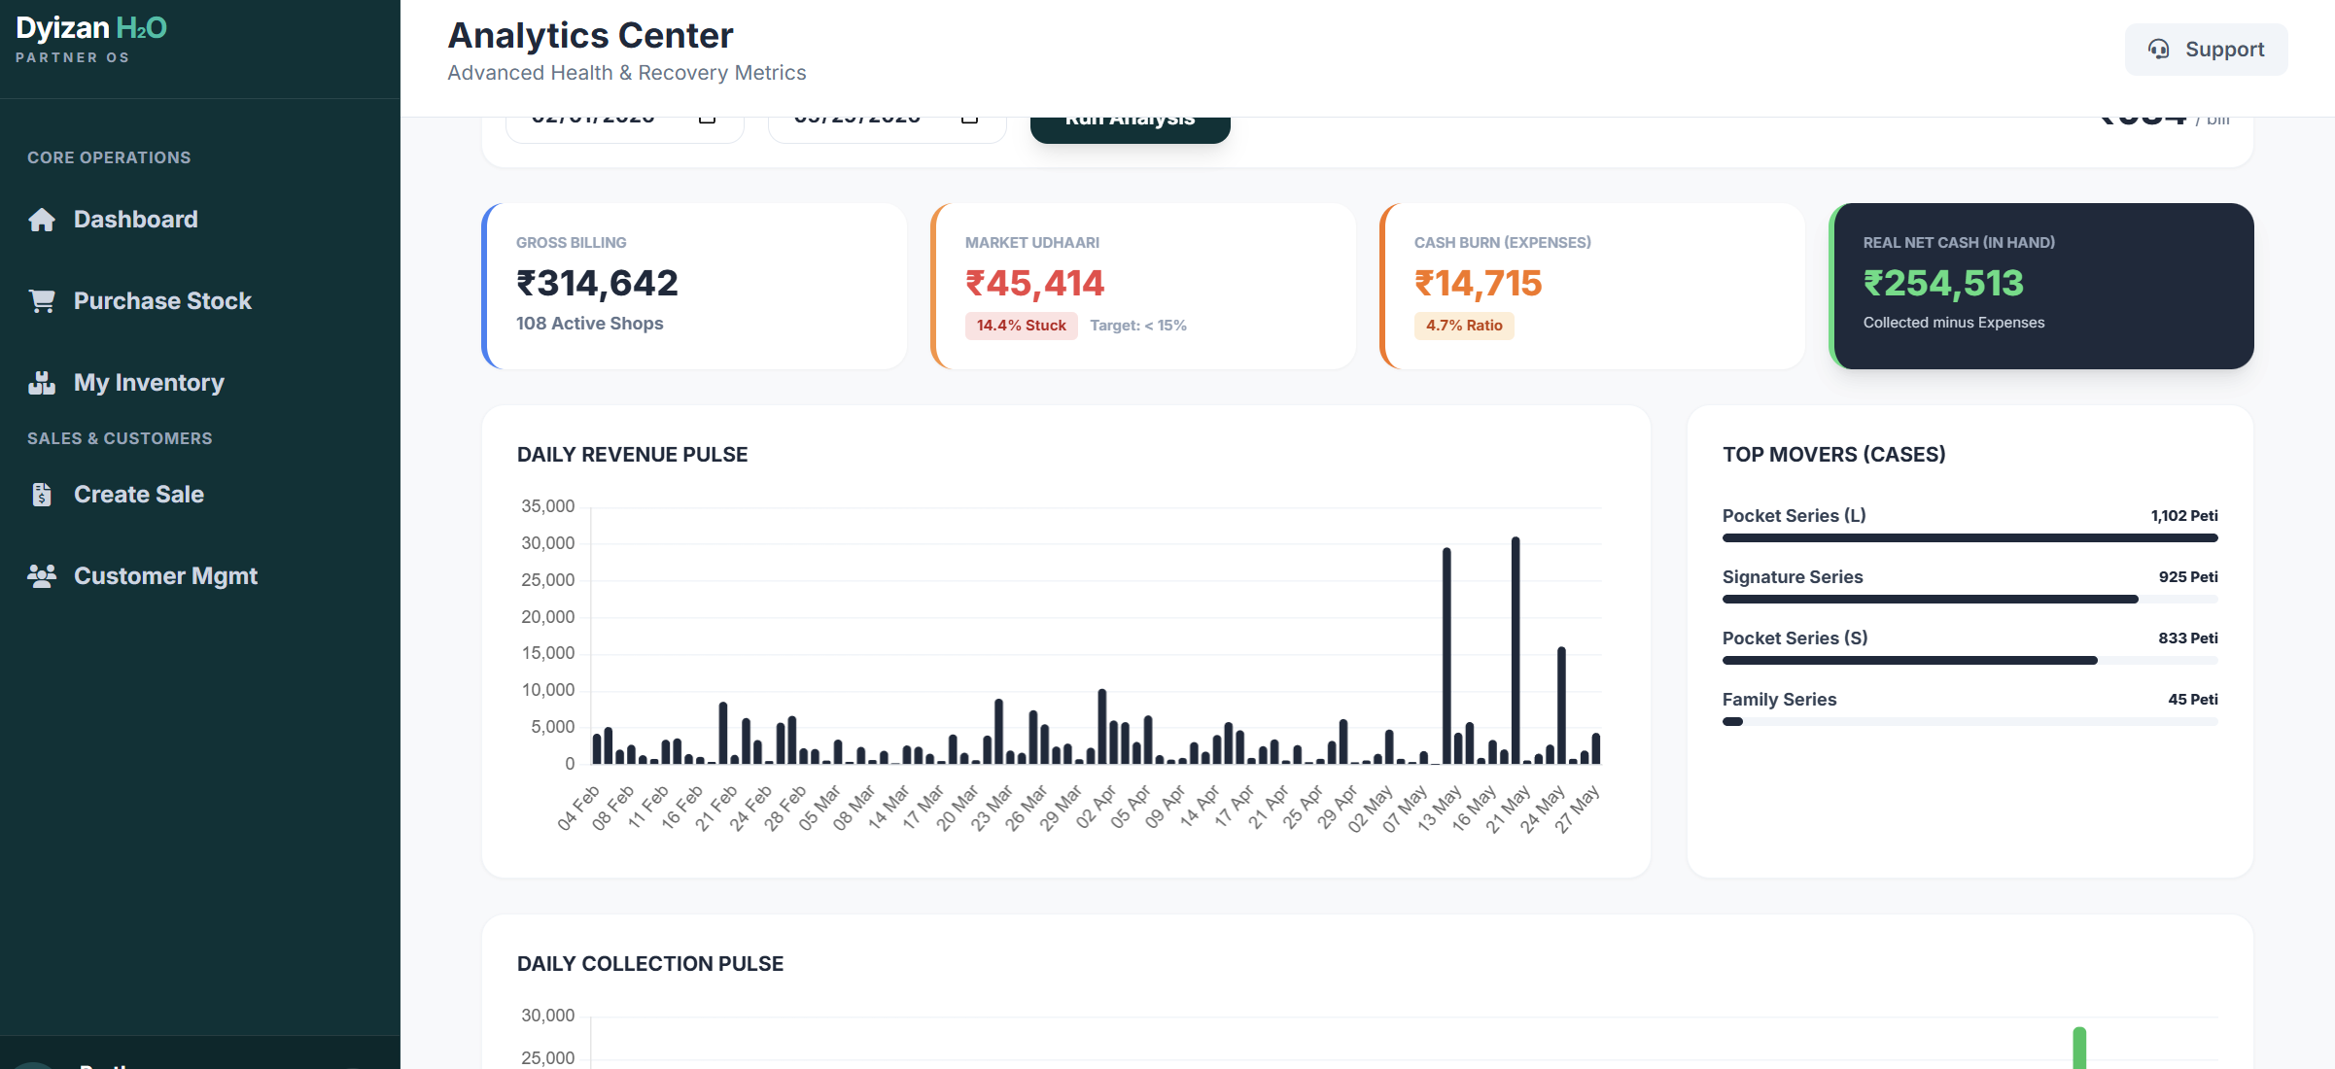This screenshot has width=2335, height=1069.
Task: Click the My Inventory boxes icon
Action: tap(42, 383)
